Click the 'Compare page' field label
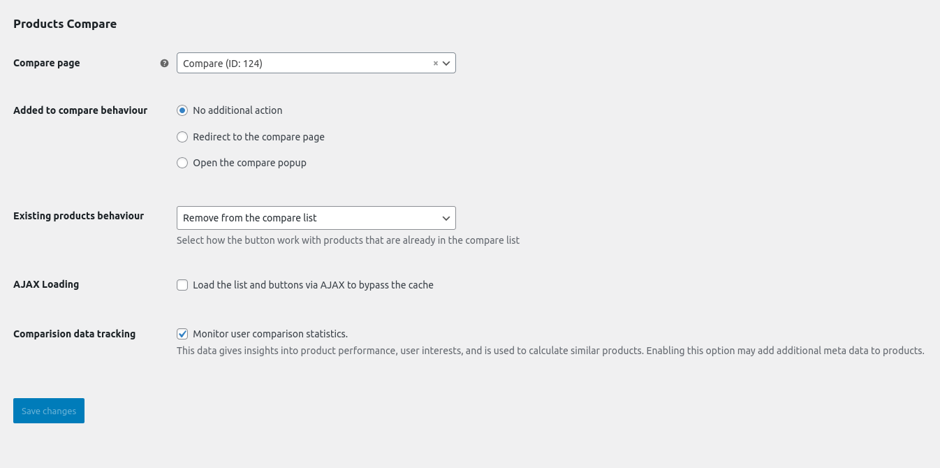The width and height of the screenshot is (940, 468). point(47,63)
